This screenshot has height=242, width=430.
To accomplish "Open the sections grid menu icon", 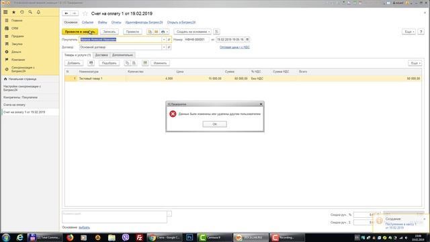I will pos(5,12).
